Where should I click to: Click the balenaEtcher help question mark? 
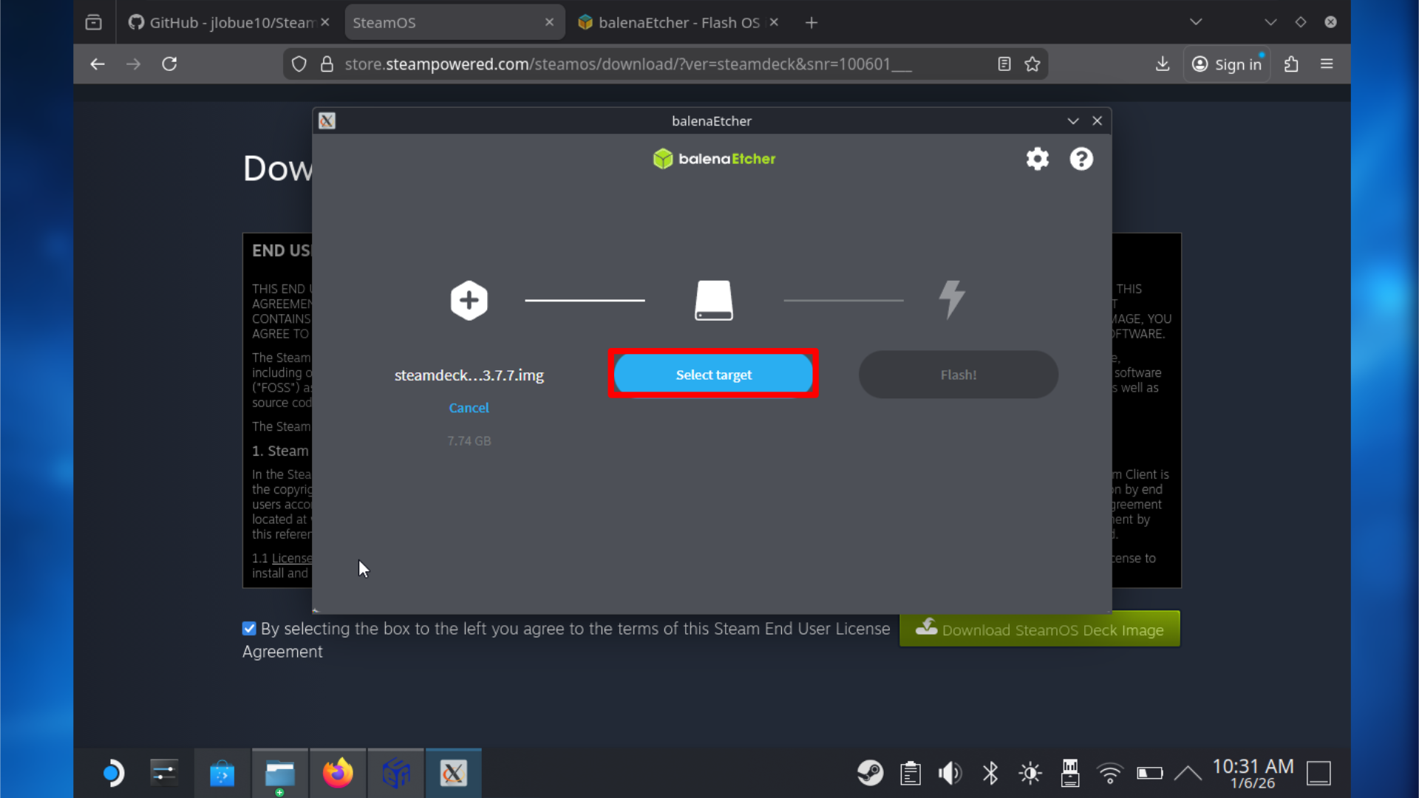[1081, 159]
